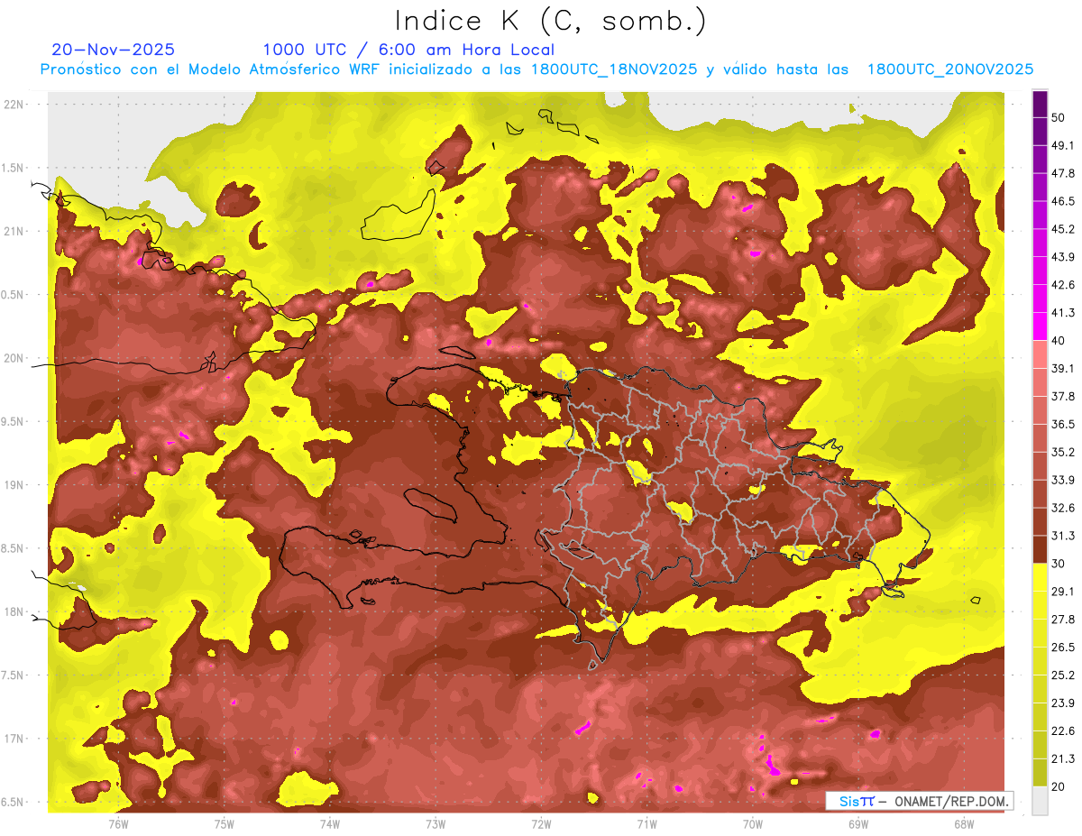
Task: Click the legend value "40"
Action: 1059,340
